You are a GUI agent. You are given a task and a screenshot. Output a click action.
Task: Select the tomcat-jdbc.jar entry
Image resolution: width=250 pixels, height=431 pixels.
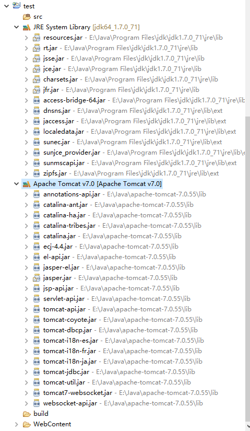[119, 372]
